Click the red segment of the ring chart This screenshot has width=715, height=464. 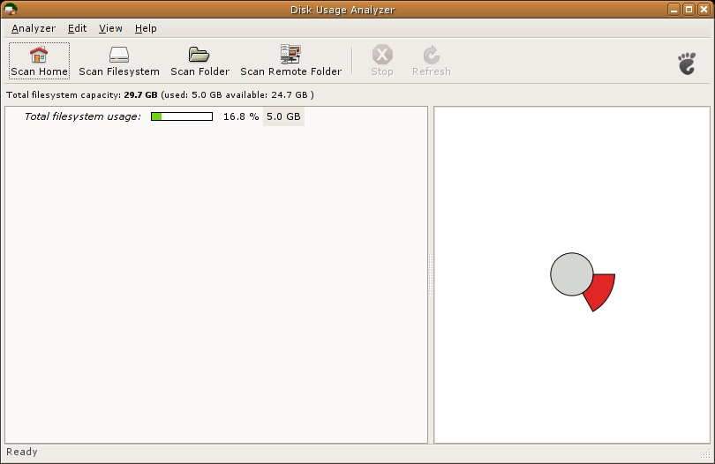(602, 291)
